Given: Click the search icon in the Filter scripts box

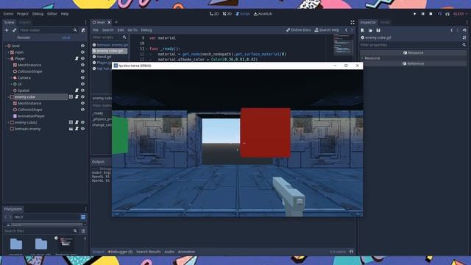Looking at the screenshot, I should 124,38.
